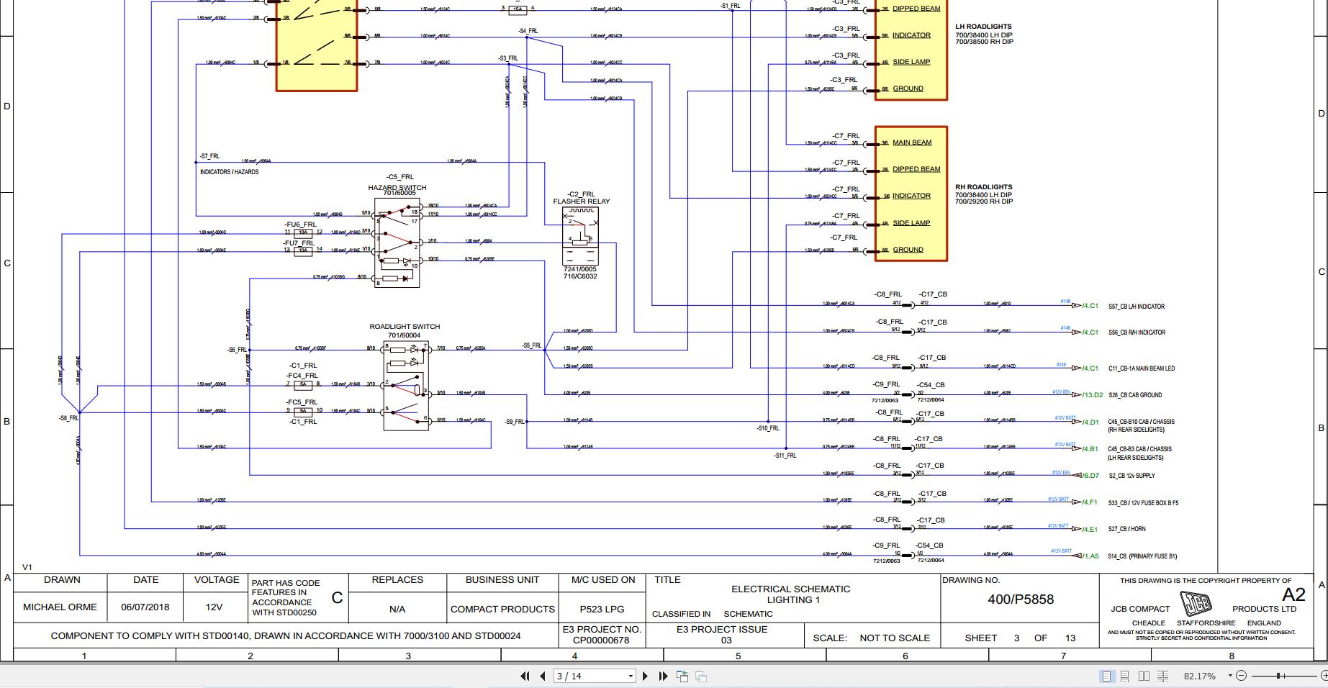Select the single page view icon
The width and height of the screenshot is (1328, 688).
[x=1106, y=676]
